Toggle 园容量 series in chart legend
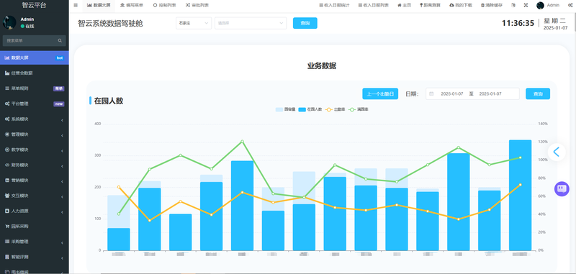Viewport: 576px width, 274px height. click(285, 109)
